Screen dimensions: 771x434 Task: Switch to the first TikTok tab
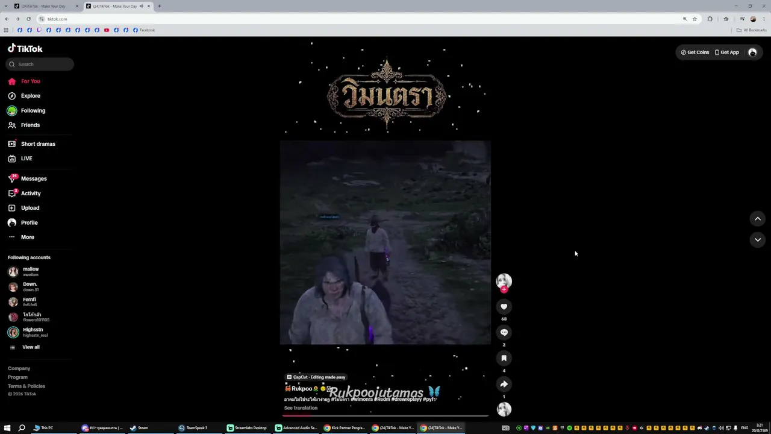[45, 6]
